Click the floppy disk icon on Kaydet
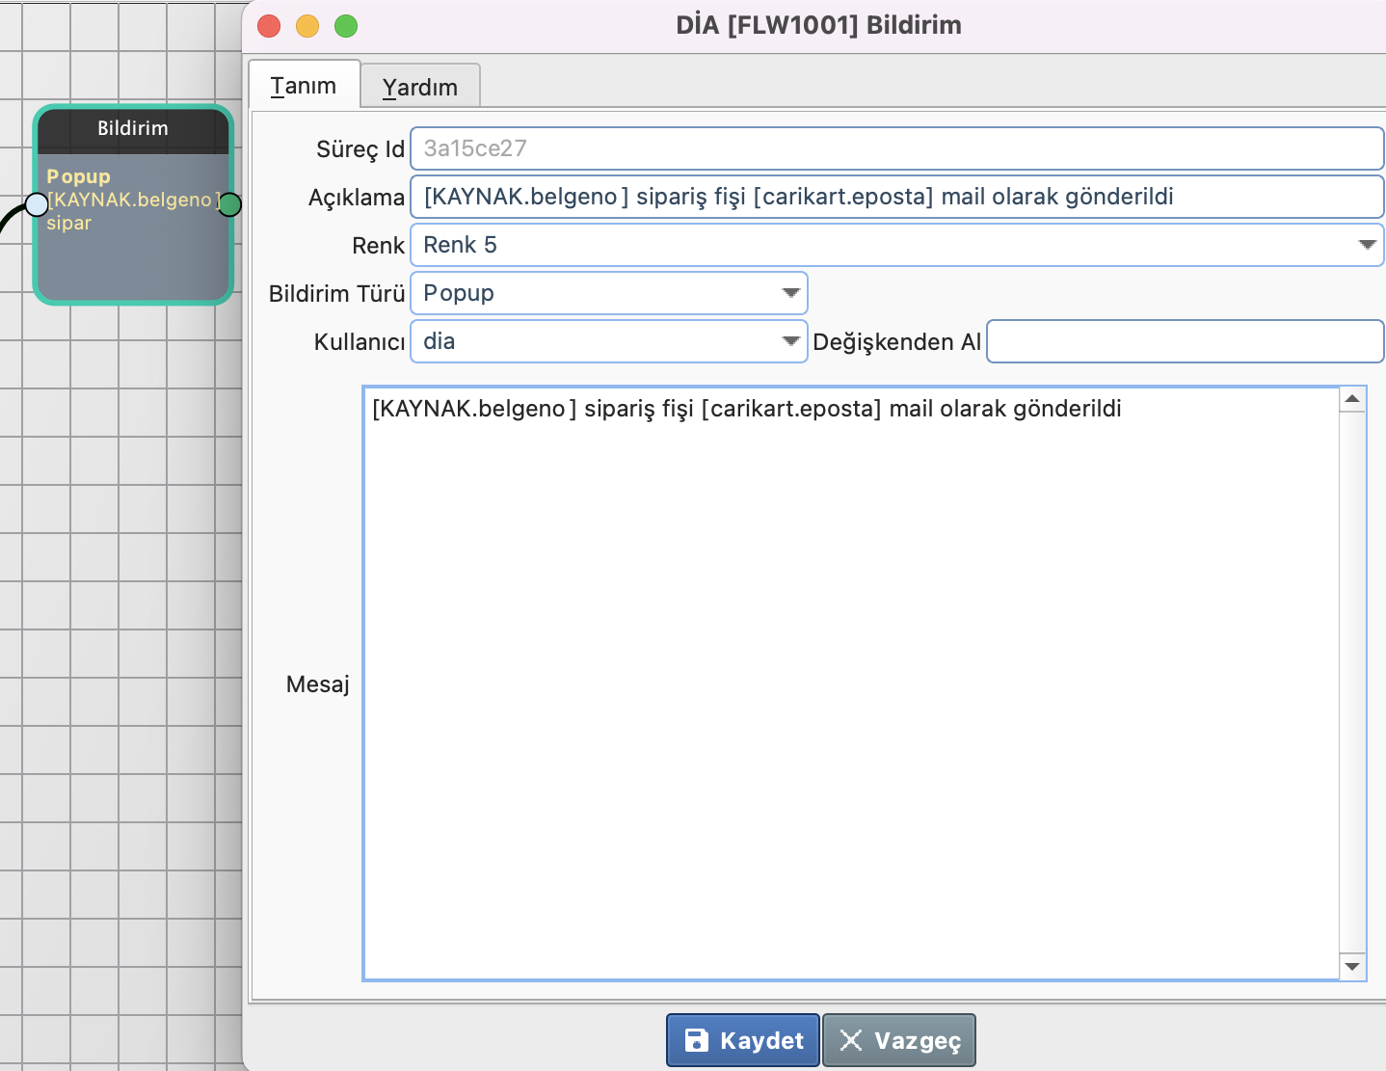 696,1040
